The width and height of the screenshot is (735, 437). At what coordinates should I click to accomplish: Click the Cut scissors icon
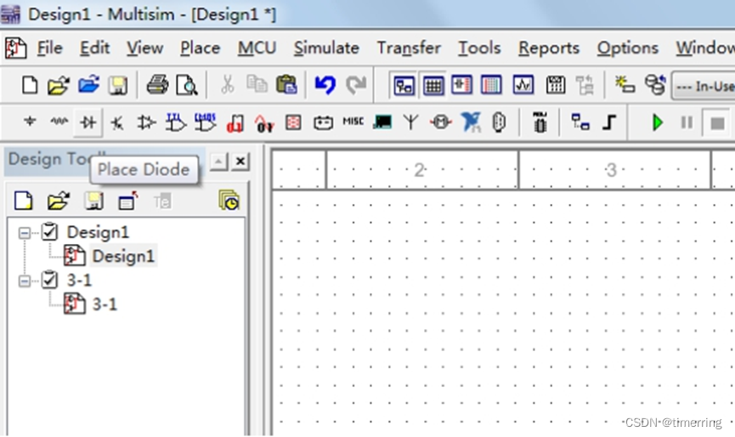(228, 85)
